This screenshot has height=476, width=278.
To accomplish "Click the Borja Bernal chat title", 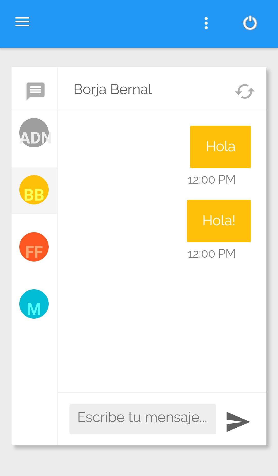I will pos(113,89).
